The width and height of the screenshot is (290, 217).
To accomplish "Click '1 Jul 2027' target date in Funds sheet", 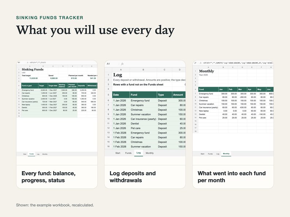I will (x=53, y=99).
